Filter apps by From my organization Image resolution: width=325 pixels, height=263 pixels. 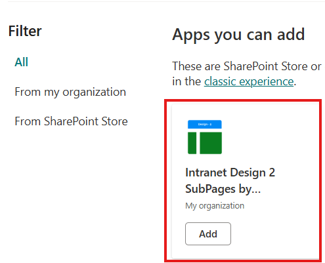pyautogui.click(x=70, y=92)
